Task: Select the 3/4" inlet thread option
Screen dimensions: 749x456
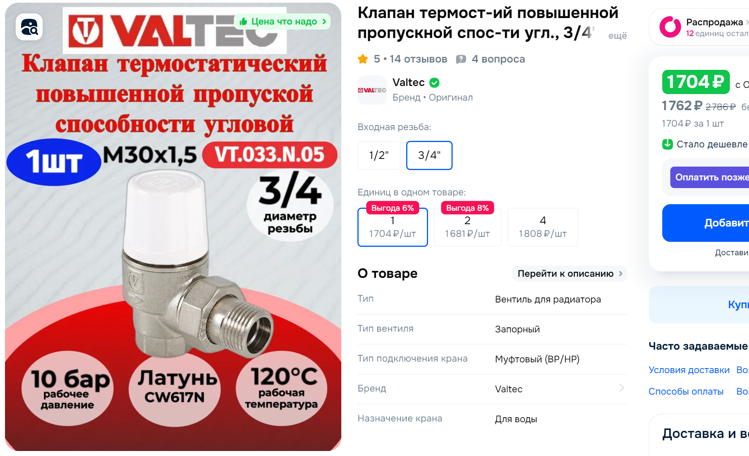Action: point(429,155)
